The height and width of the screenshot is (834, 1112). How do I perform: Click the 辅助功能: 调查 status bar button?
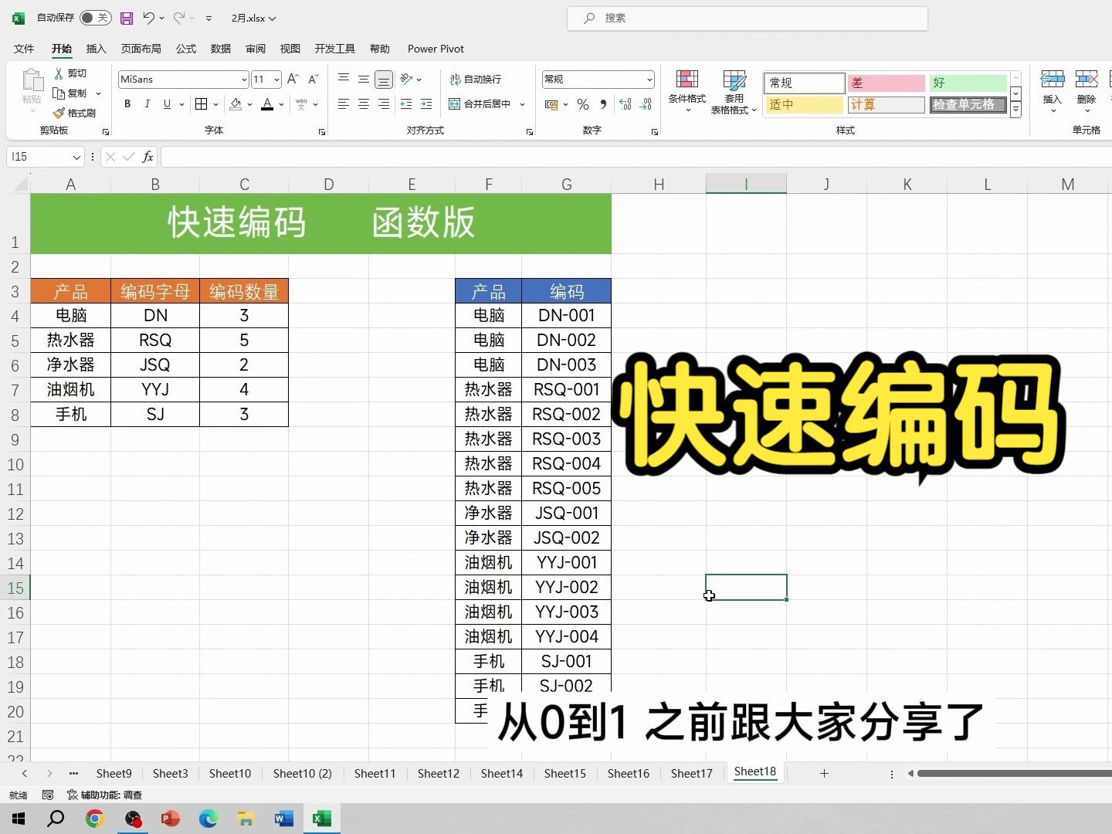[x=104, y=795]
